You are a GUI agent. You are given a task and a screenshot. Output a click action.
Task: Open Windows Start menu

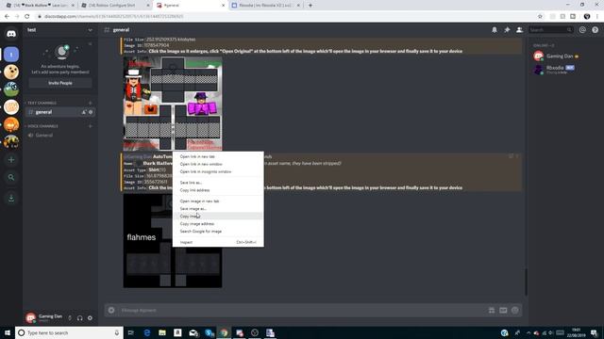point(7,332)
